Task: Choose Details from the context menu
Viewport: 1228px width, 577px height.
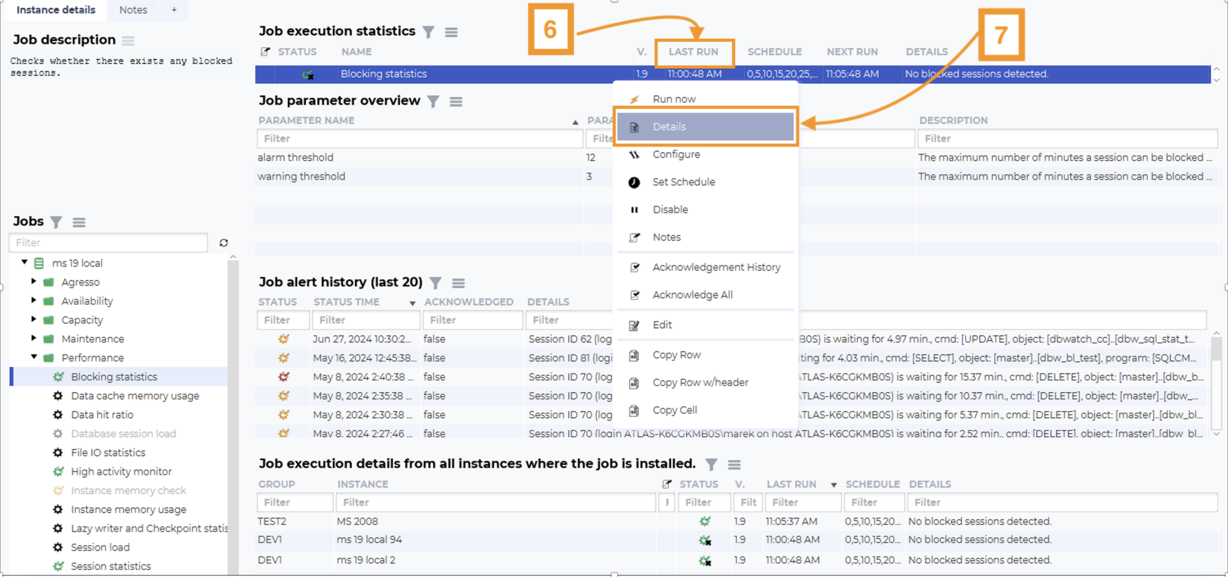Action: tap(669, 126)
